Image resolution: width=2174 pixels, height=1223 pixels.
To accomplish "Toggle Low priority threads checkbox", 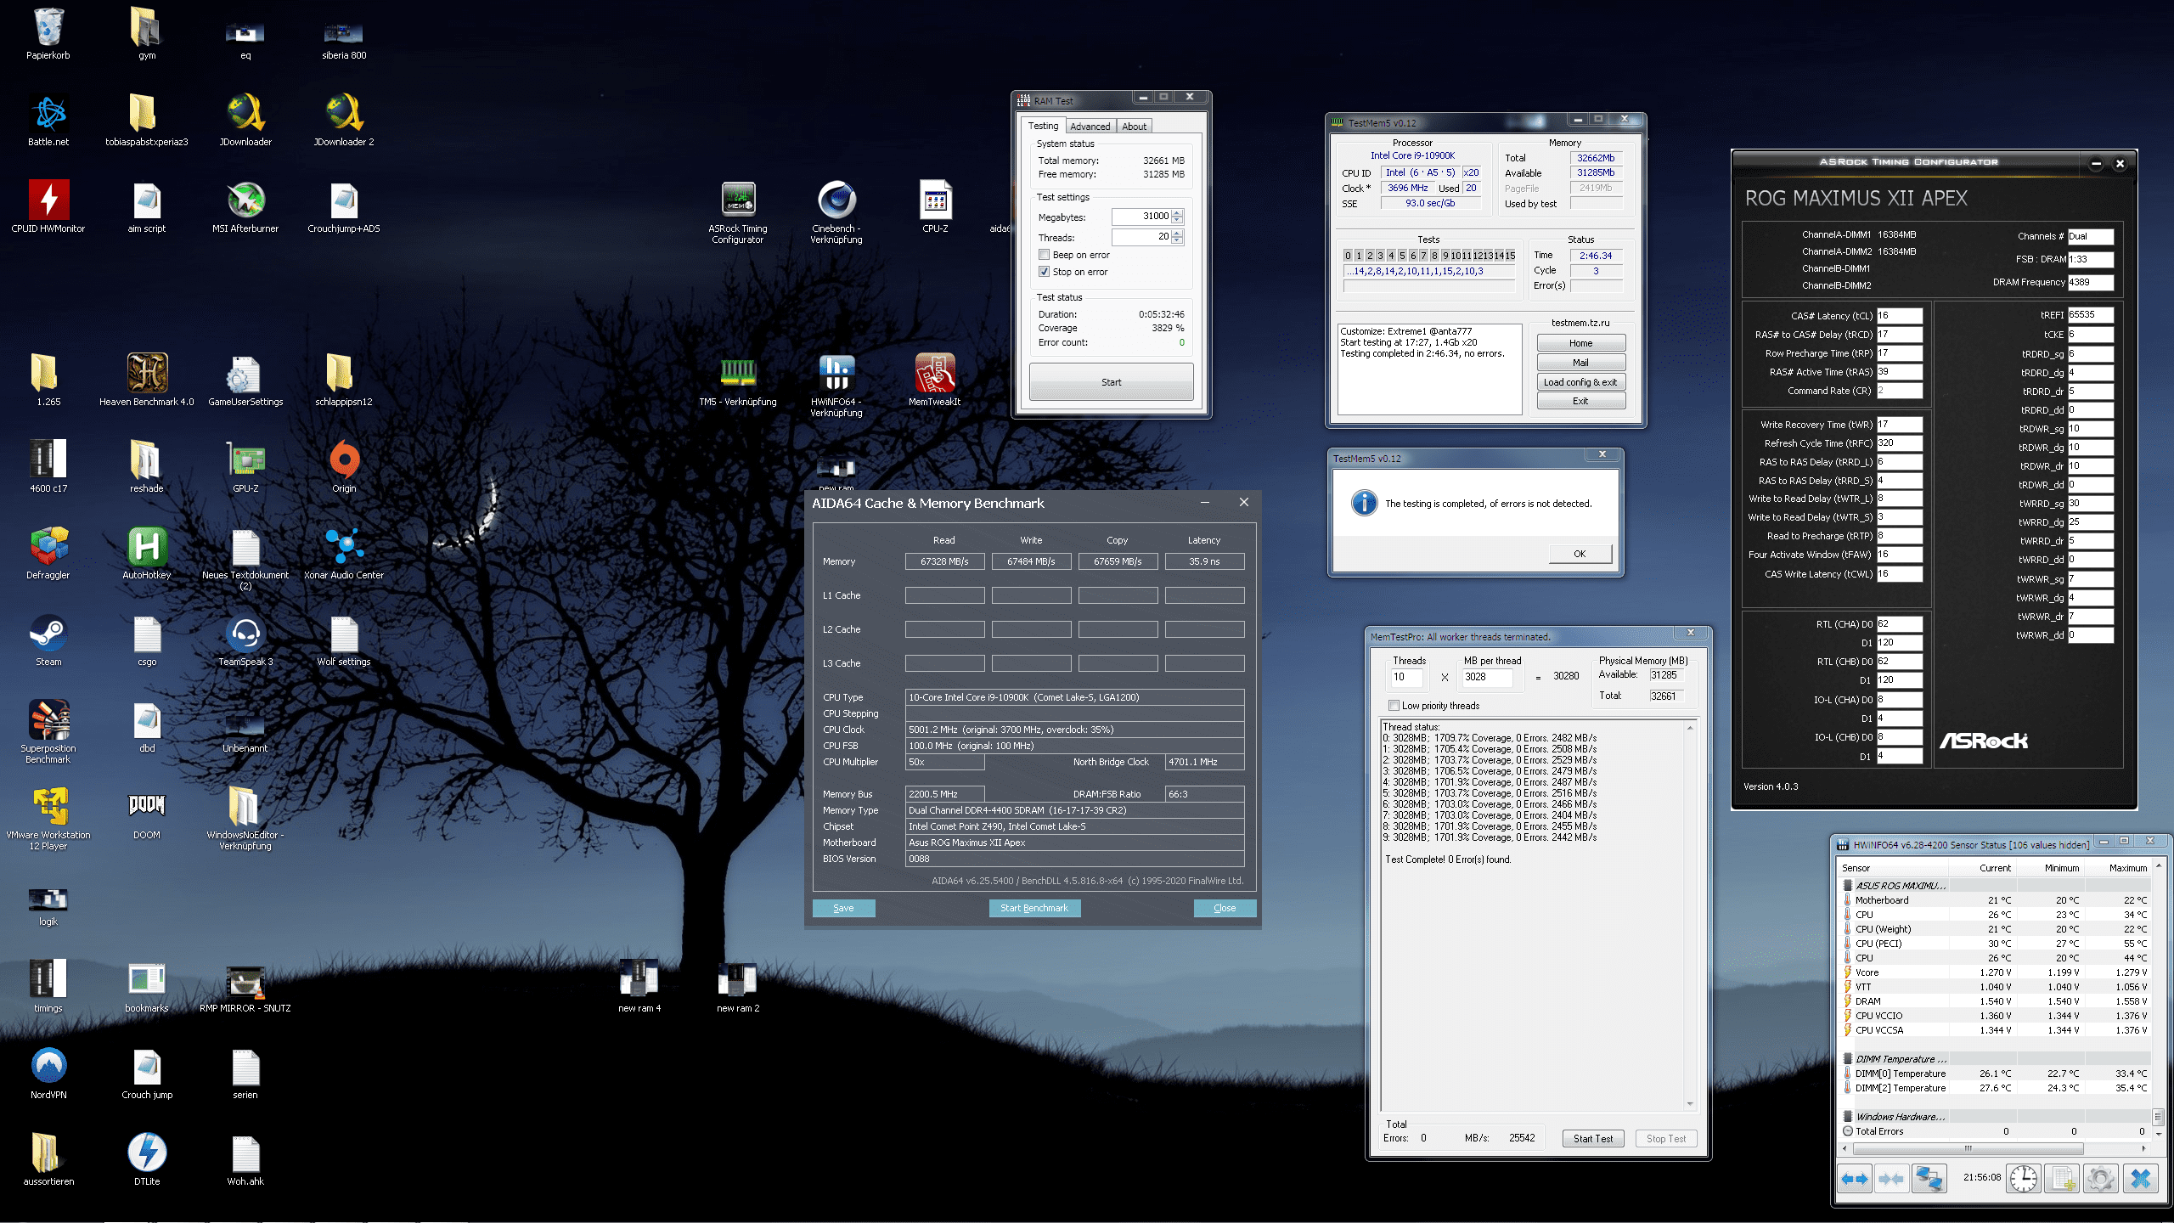I will 1394,706.
